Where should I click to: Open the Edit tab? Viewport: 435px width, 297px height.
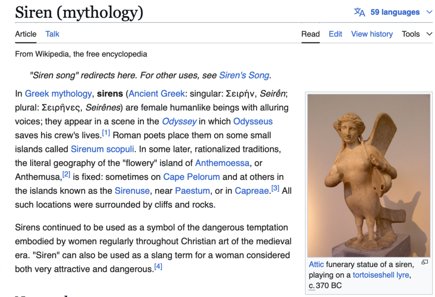click(x=335, y=34)
